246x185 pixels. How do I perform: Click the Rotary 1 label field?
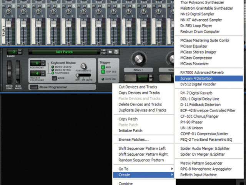coord(138,70)
